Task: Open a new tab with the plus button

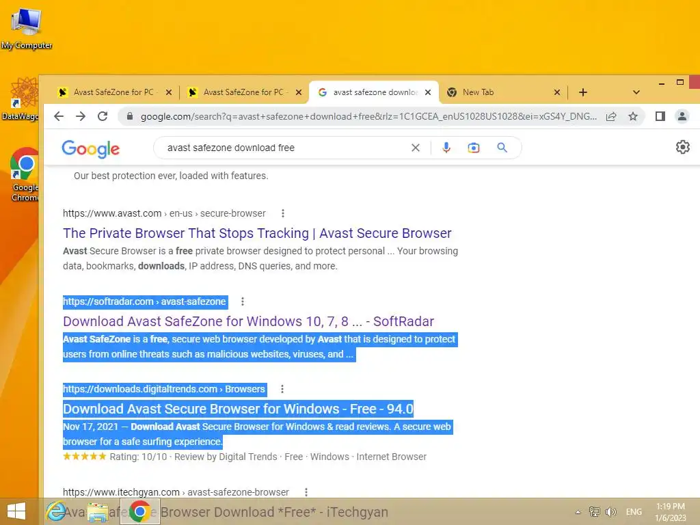Action: (582, 92)
